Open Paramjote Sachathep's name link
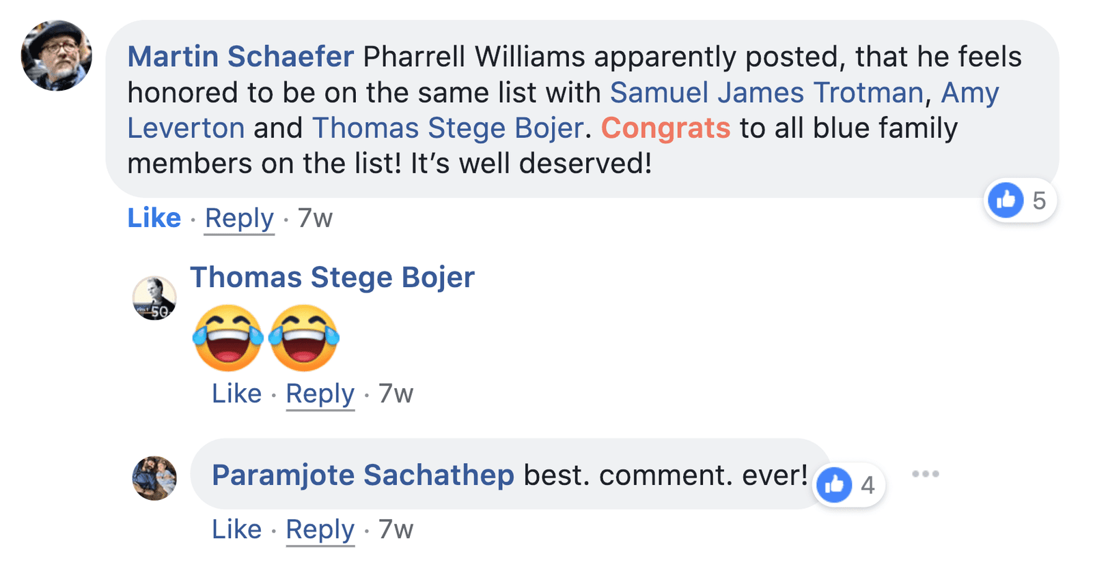 coord(363,475)
